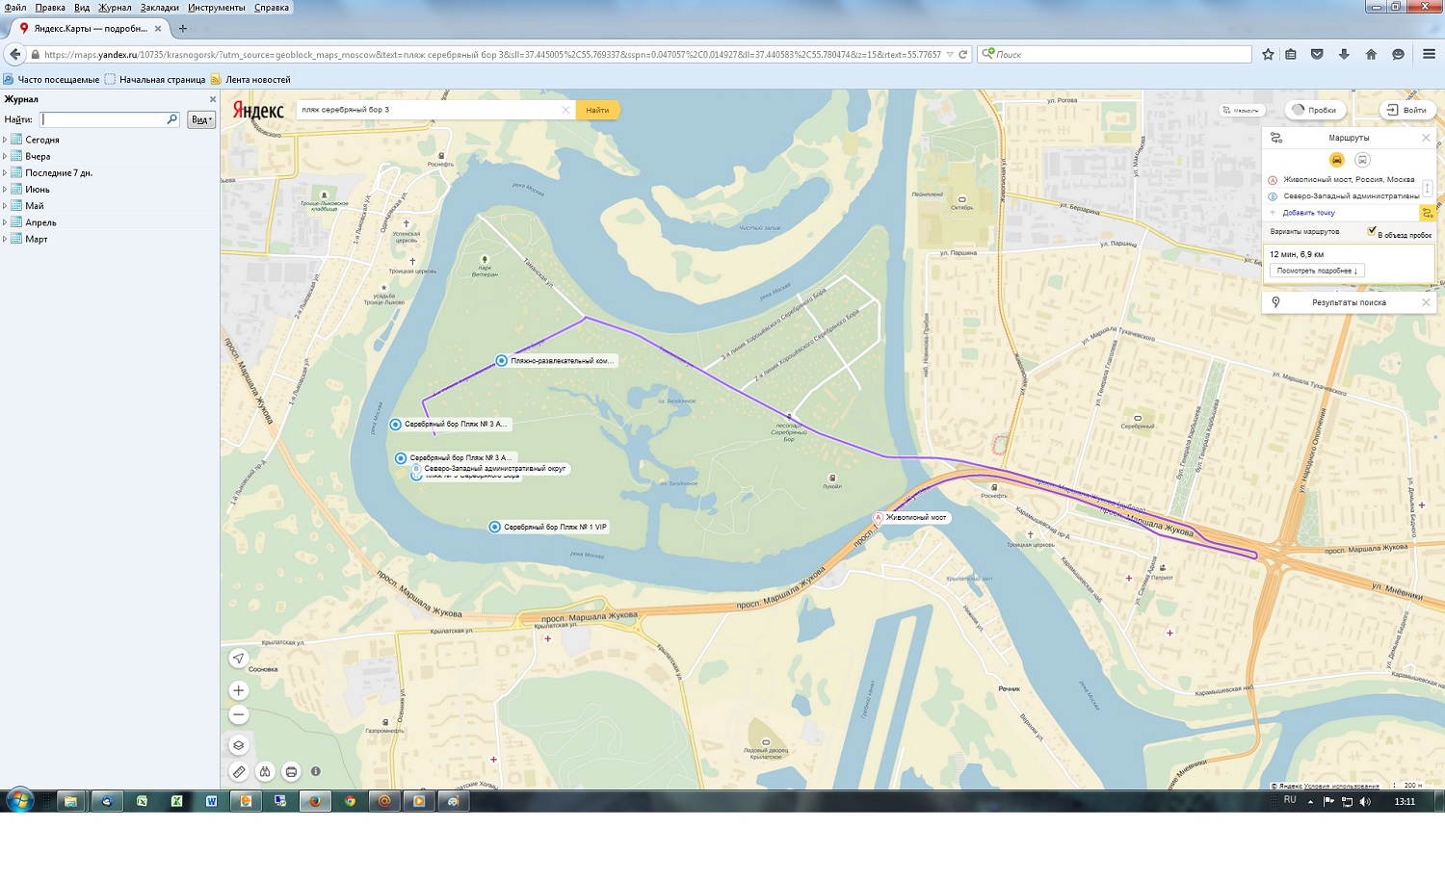The height and width of the screenshot is (880, 1445).
Task: Go to home page icon
Action: tap(1371, 55)
